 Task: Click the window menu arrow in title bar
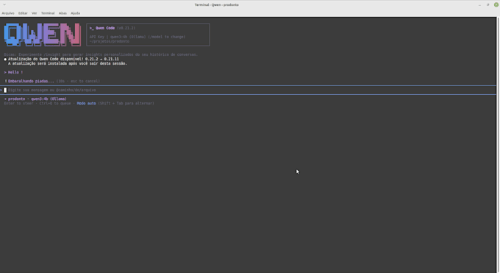4,4
